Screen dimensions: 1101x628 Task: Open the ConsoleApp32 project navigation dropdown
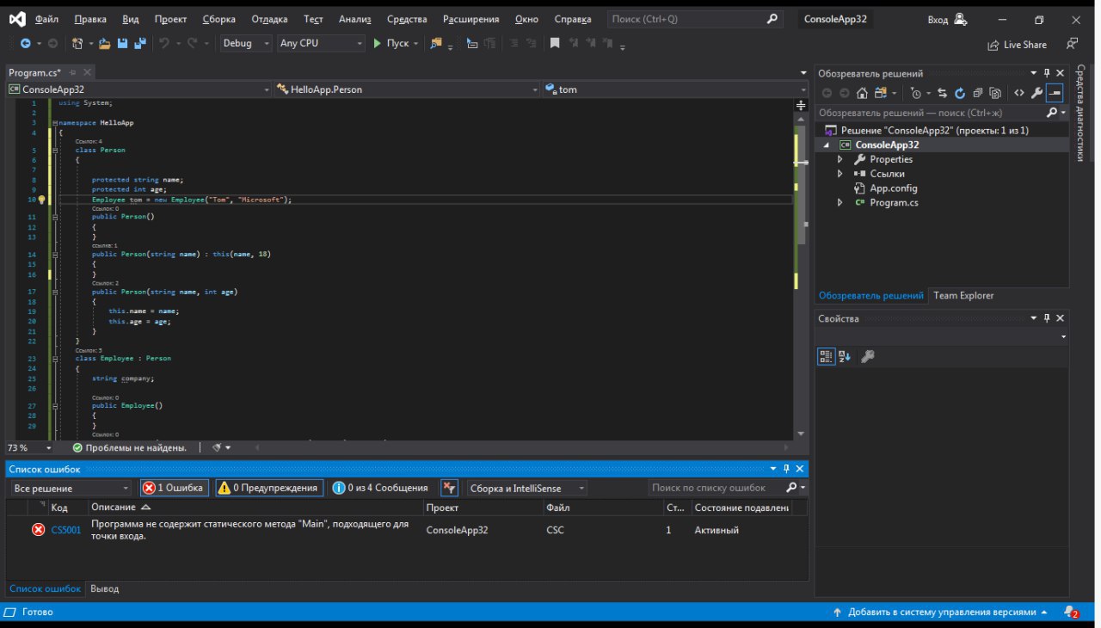coord(138,89)
